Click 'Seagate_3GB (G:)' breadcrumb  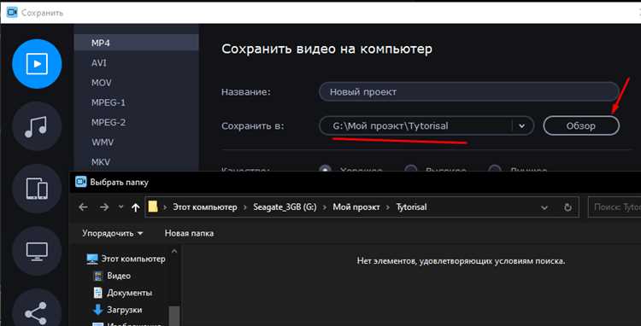point(285,207)
